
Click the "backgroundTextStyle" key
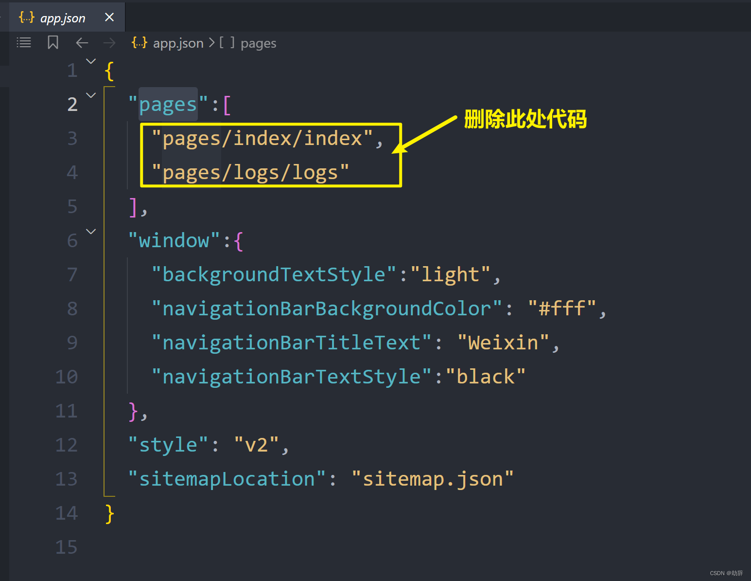[x=274, y=275]
